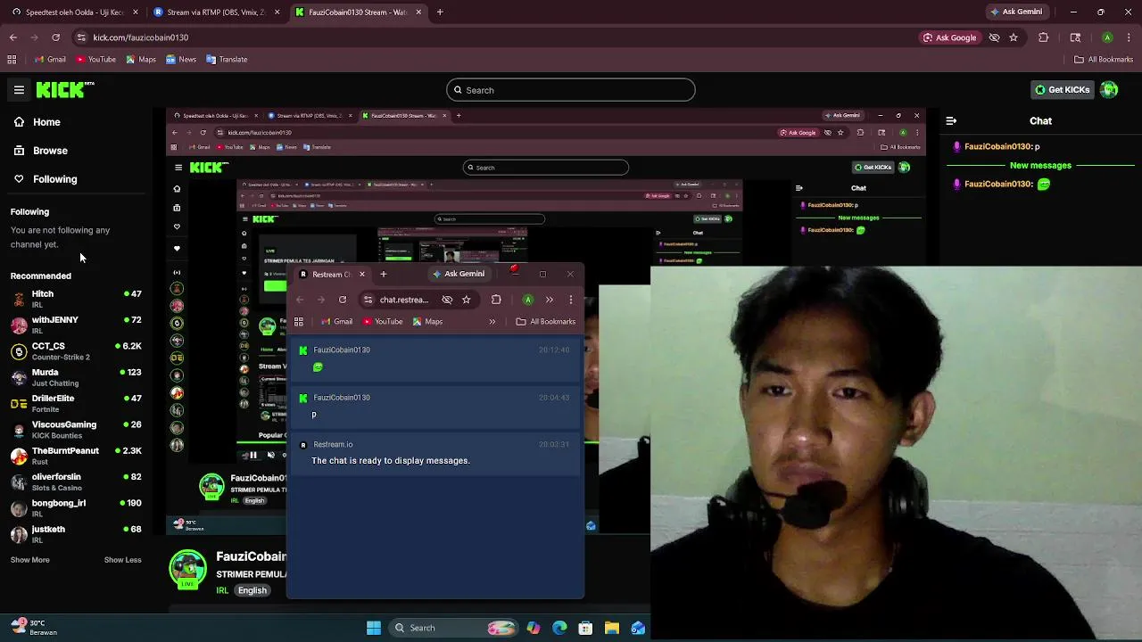Open recommended channel withJENNY
This screenshot has height=642, width=1142.
pos(76,325)
